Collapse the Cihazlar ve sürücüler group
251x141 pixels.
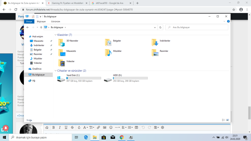click(55, 71)
